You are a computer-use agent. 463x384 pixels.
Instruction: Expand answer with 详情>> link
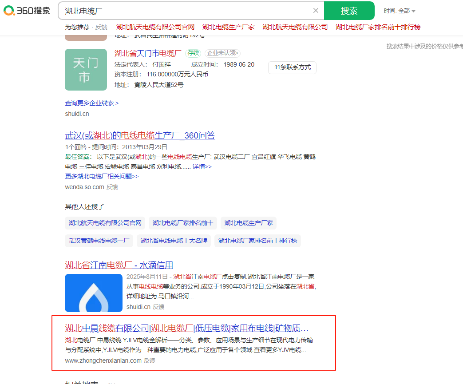[x=202, y=167]
